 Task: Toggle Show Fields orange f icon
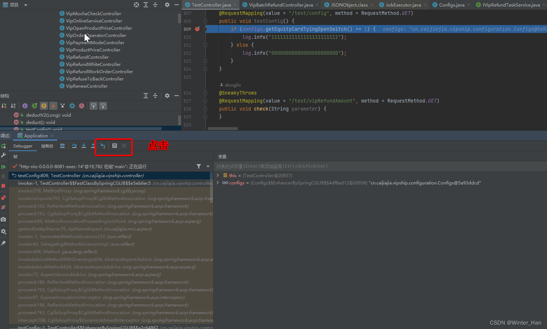[44, 106]
